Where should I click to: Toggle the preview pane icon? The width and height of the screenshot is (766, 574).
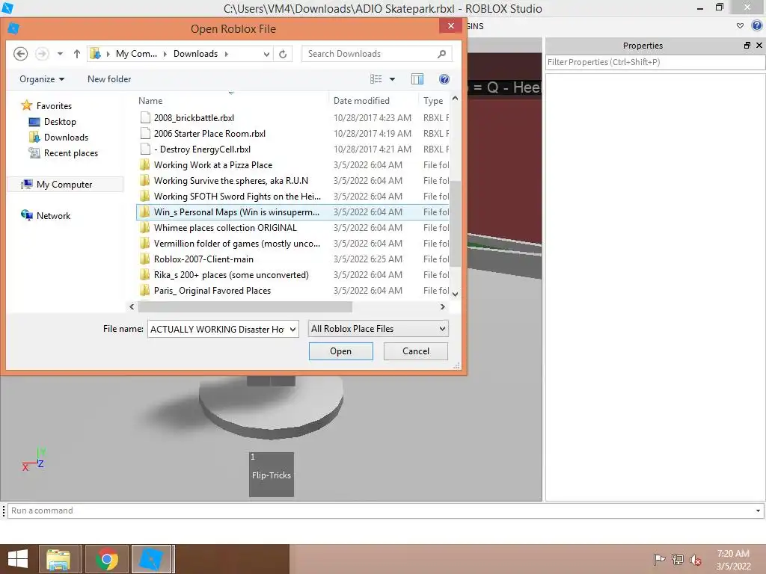417,79
